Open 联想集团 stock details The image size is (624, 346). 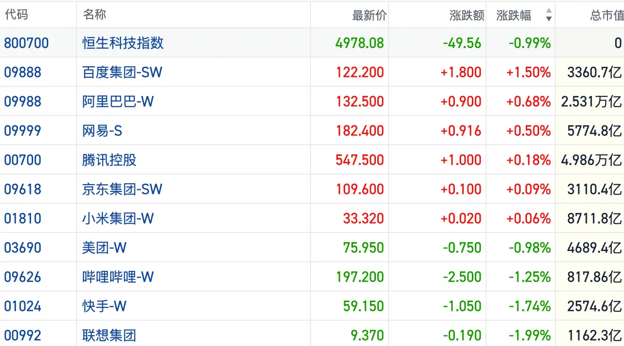pyautogui.click(x=109, y=335)
